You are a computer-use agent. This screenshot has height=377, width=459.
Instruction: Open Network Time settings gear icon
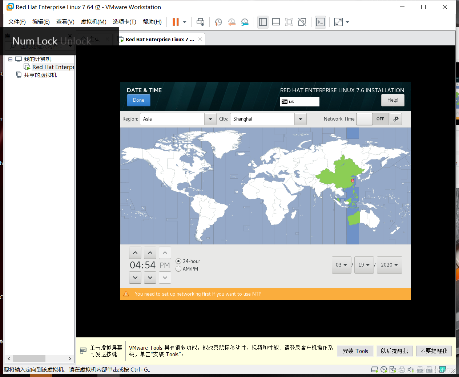tap(396, 119)
